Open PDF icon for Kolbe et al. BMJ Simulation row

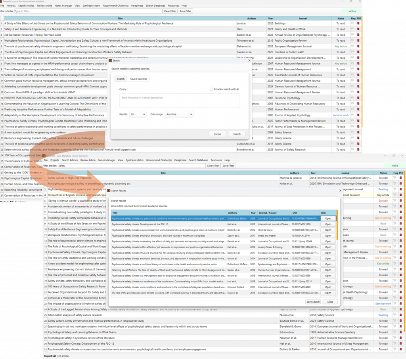401,183
